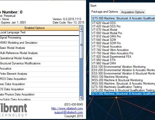This screenshot has height=120, width=155.
Task: Select QTS-100 Machinery Qualification Testing
Action: [117, 87]
